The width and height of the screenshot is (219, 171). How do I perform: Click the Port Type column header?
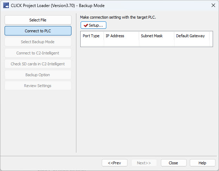[x=92, y=36]
